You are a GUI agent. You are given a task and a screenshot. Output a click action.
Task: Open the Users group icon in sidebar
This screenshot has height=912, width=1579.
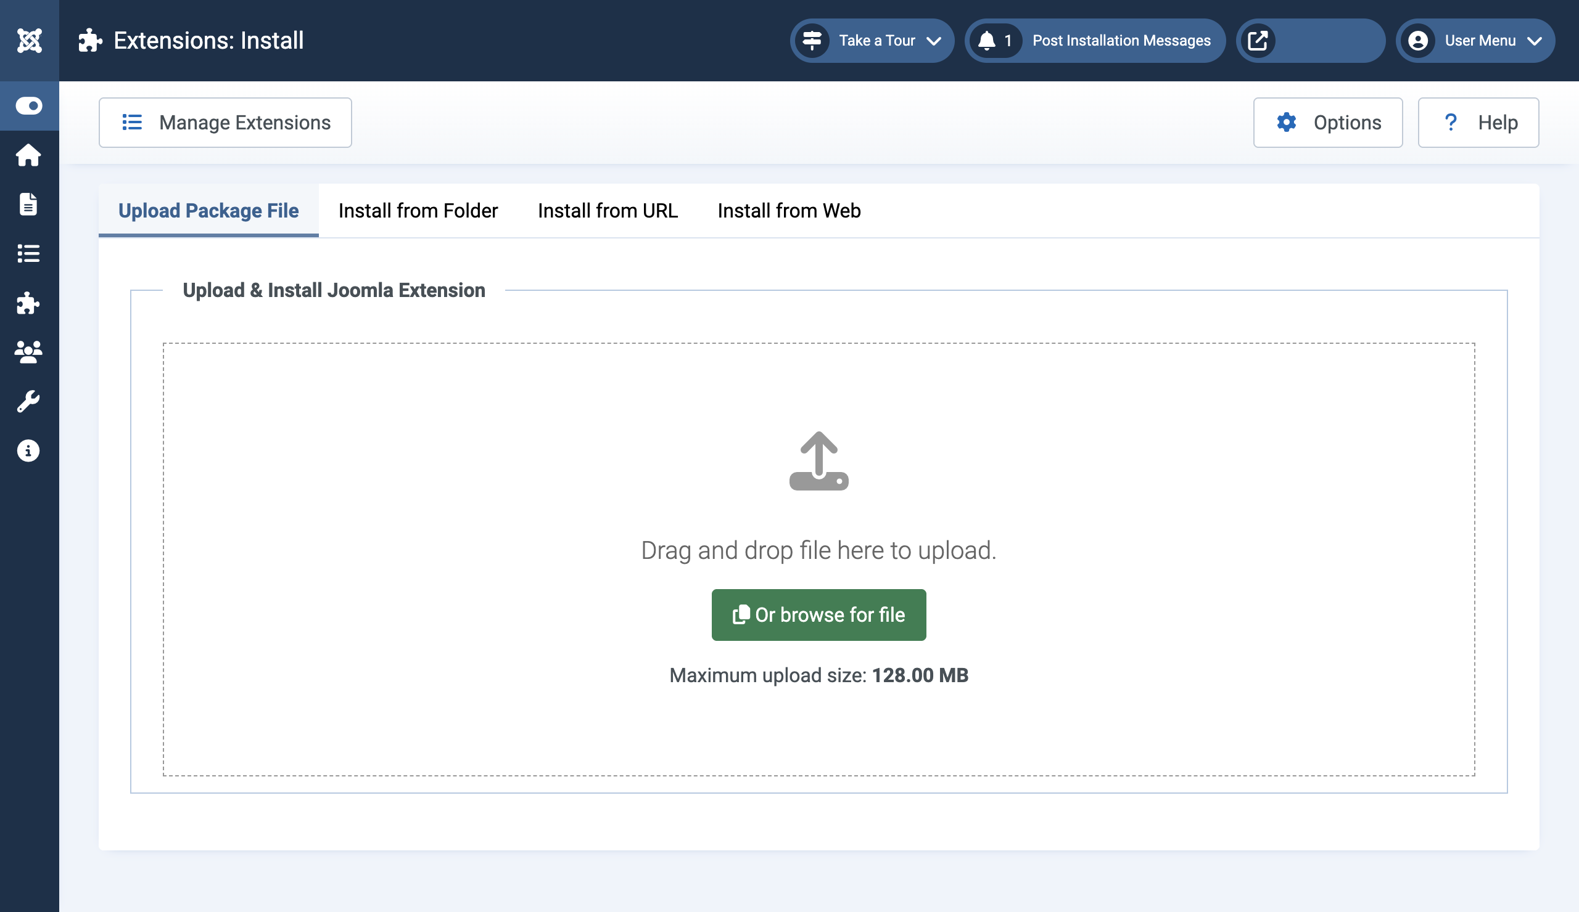click(29, 352)
